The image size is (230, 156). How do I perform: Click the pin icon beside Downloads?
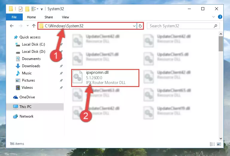[61, 66]
